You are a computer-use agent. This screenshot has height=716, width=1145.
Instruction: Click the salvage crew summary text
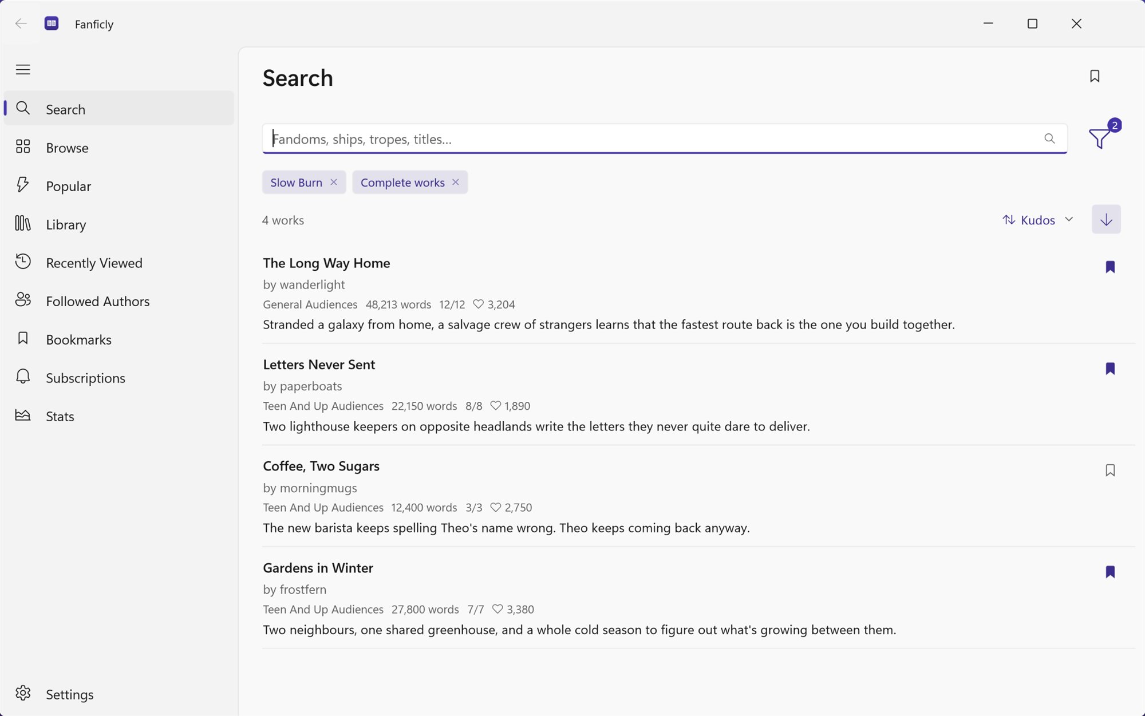pos(609,325)
